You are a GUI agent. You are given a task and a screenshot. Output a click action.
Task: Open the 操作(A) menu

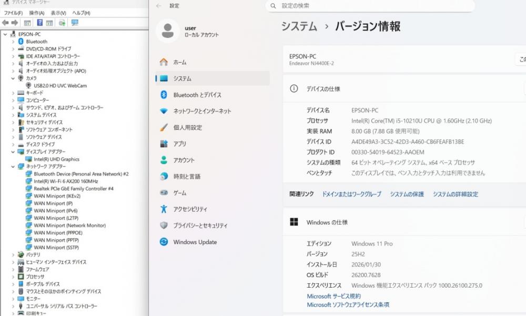tap(37, 13)
